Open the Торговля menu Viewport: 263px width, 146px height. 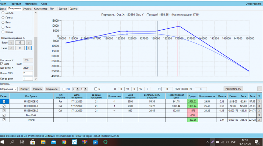point(15,4)
